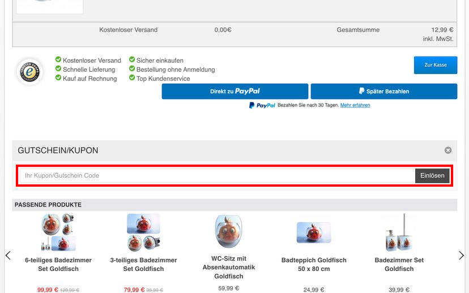The image size is (469, 293).
Task: Click the Top Kundenservice text
Action: pos(163,79)
